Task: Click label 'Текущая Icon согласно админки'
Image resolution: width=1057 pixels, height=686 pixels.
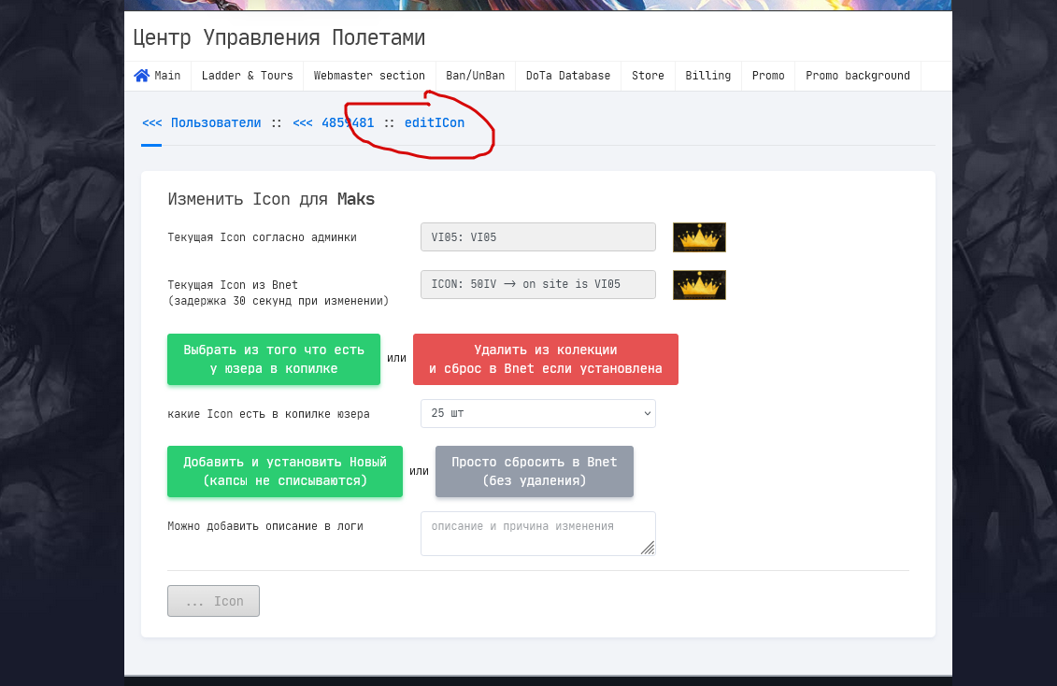Action: pyautogui.click(x=263, y=237)
